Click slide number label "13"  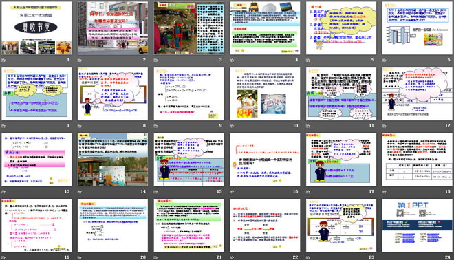click(x=67, y=191)
